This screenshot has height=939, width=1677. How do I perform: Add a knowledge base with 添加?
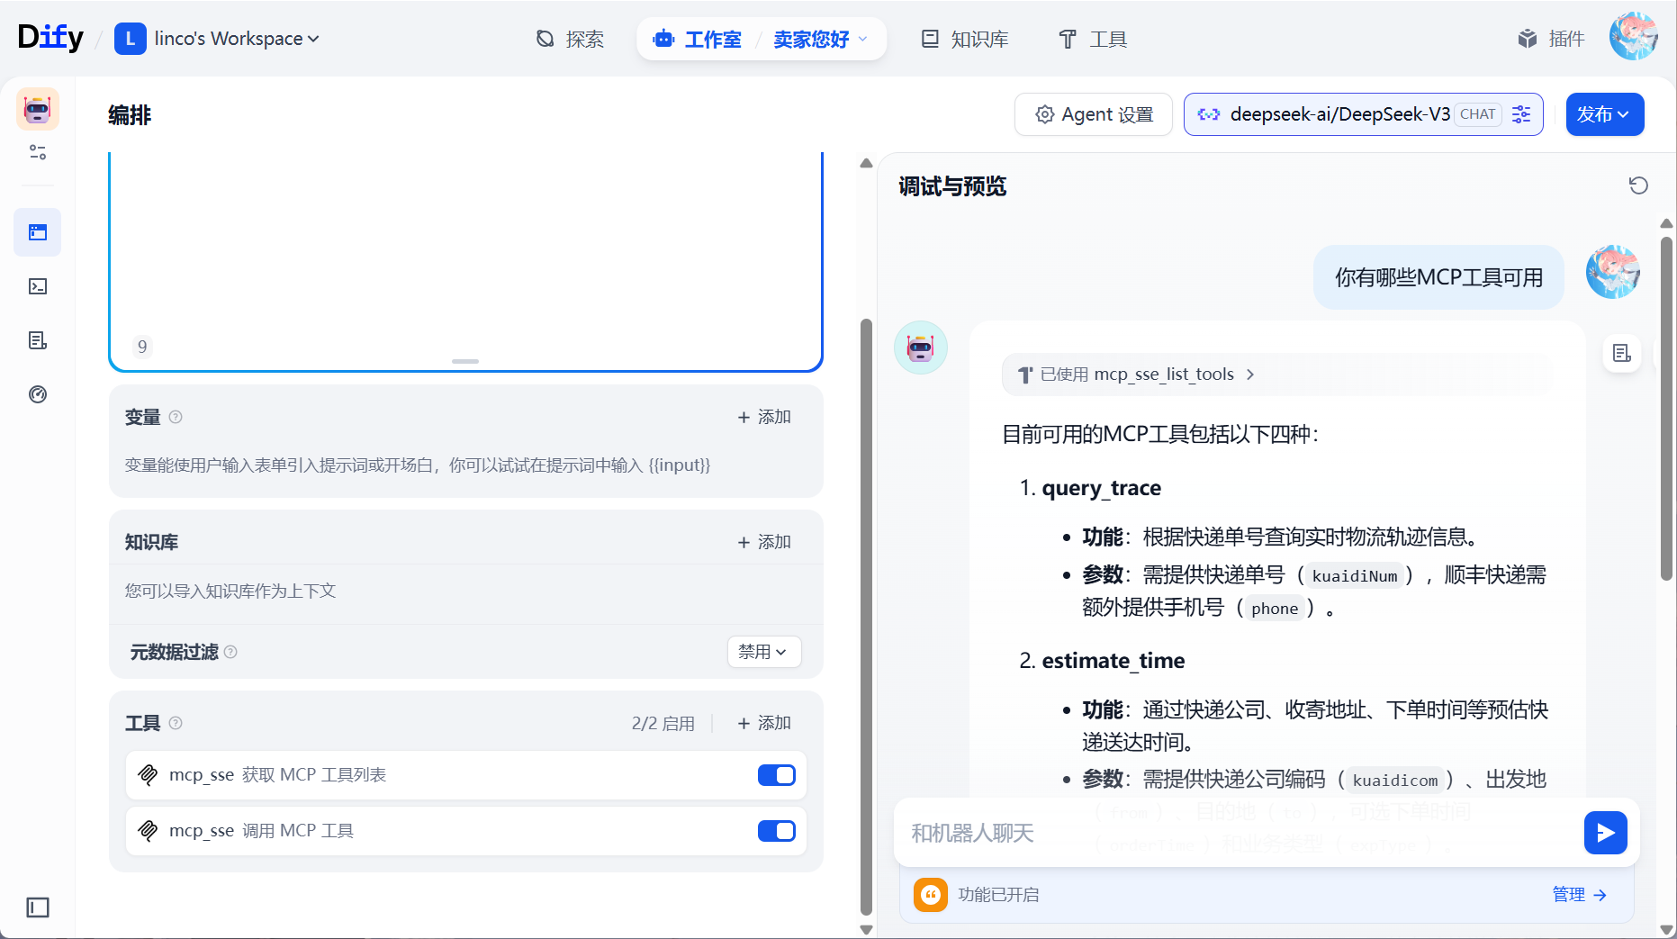(x=764, y=542)
